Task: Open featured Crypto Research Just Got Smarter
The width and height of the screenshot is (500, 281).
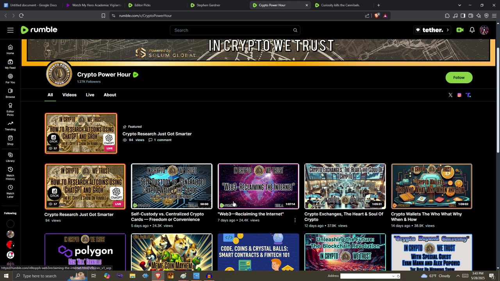Action: pyautogui.click(x=157, y=134)
